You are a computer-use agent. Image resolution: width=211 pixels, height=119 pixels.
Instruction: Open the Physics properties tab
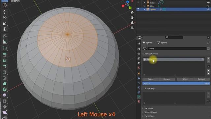pyautogui.click(x=139, y=88)
